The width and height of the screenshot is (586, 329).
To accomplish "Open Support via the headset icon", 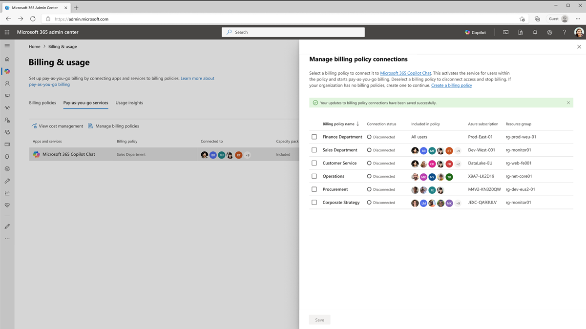I will pos(7,156).
